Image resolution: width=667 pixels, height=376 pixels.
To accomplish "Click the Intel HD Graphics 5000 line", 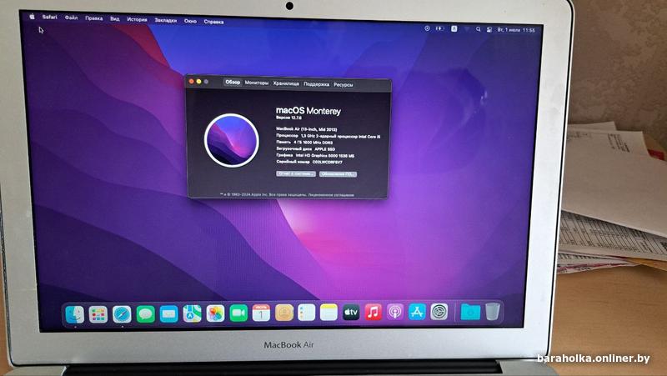I will [315, 156].
